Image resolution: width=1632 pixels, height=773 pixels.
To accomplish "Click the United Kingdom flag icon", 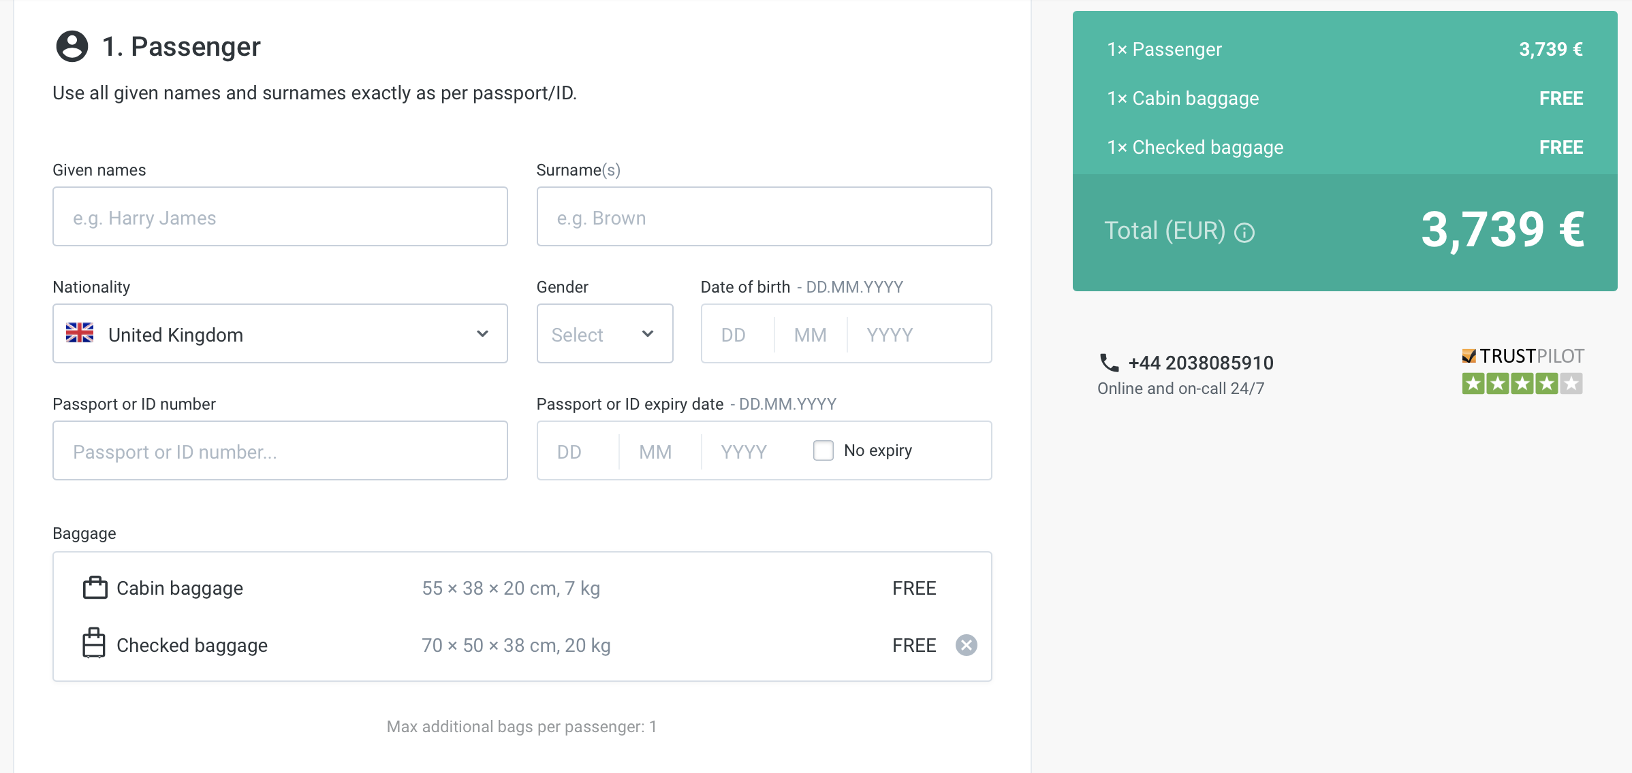I will pos(80,333).
